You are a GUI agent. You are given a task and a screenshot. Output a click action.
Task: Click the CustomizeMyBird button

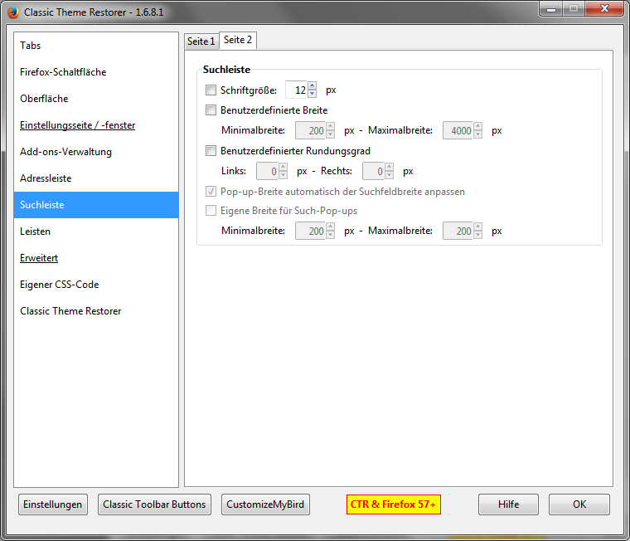265,504
